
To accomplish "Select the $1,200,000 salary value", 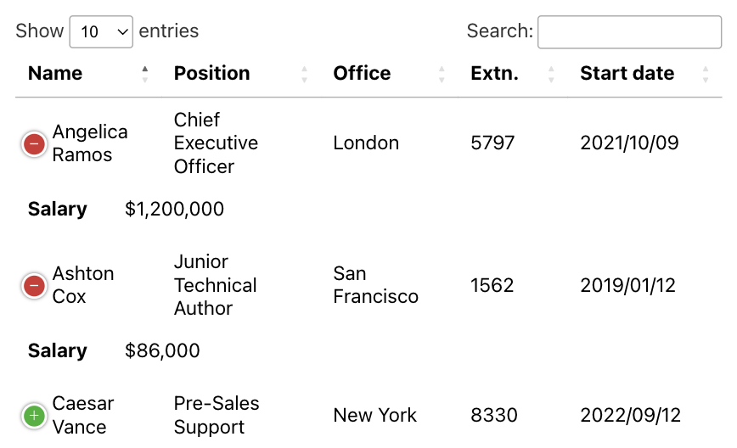I will click(174, 209).
